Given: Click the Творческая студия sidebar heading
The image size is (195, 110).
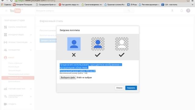Looking at the screenshot, I should tap(15, 20).
